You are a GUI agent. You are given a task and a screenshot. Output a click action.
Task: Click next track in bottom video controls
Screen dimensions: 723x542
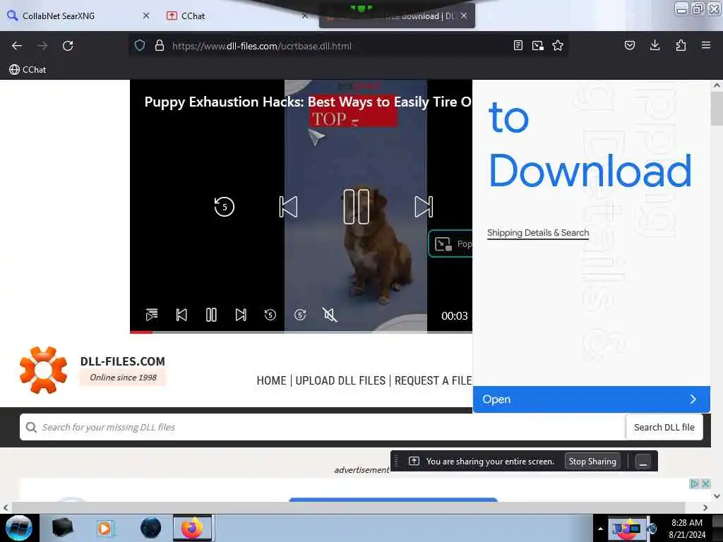[x=241, y=315]
